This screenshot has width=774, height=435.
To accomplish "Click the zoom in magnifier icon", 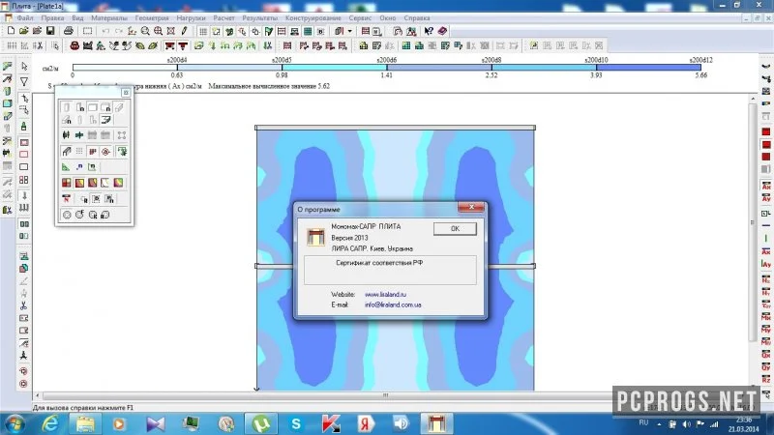I will 158,31.
